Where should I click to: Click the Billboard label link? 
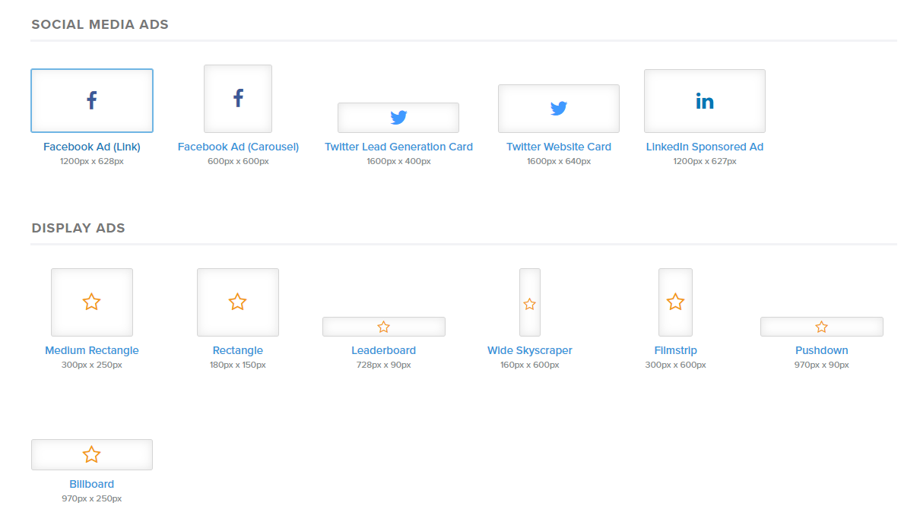coord(92,484)
